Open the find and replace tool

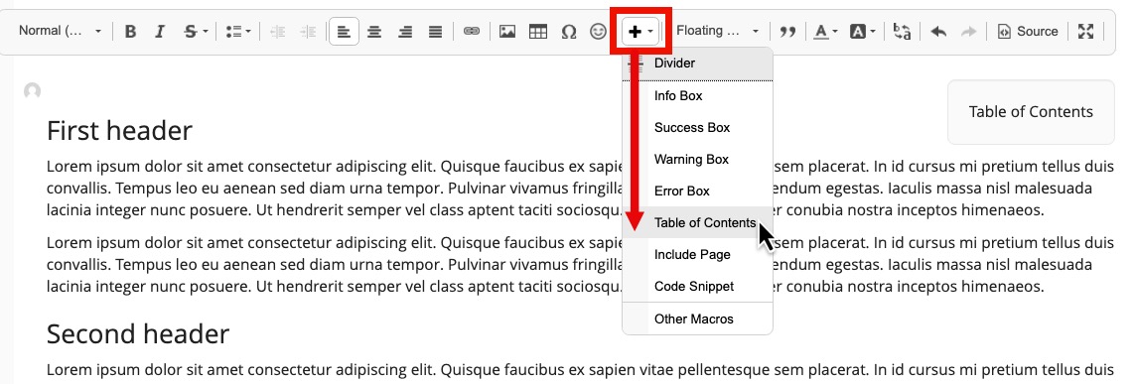tap(902, 32)
